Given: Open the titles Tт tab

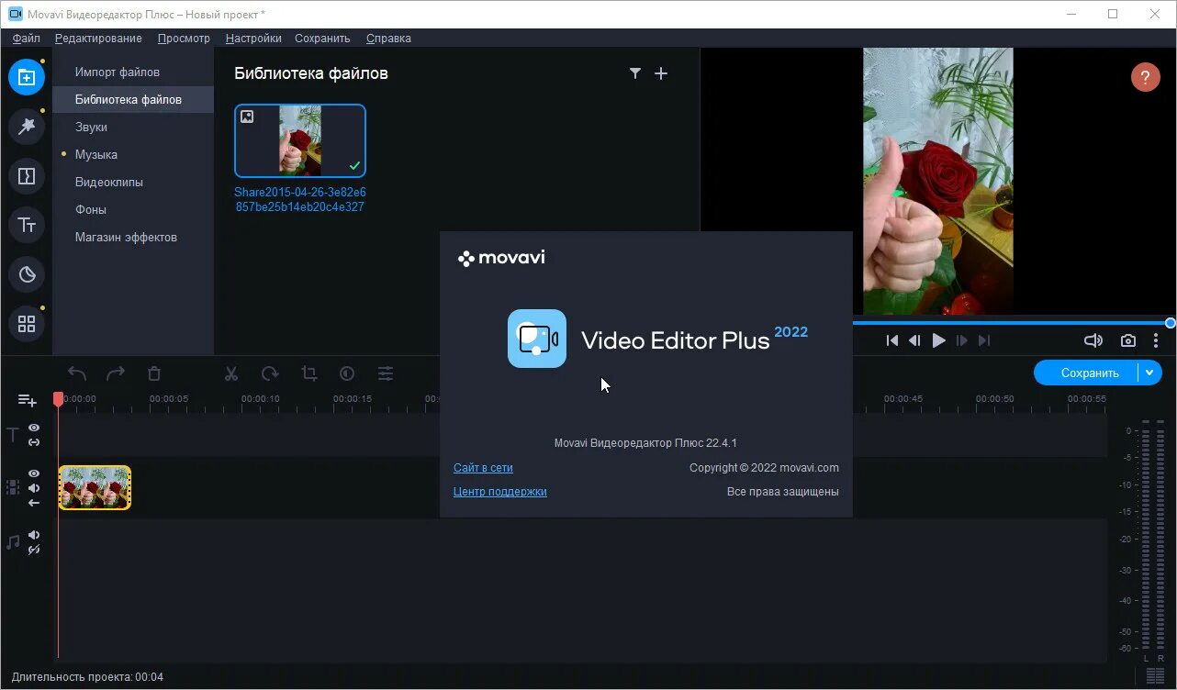Looking at the screenshot, I should click(27, 225).
